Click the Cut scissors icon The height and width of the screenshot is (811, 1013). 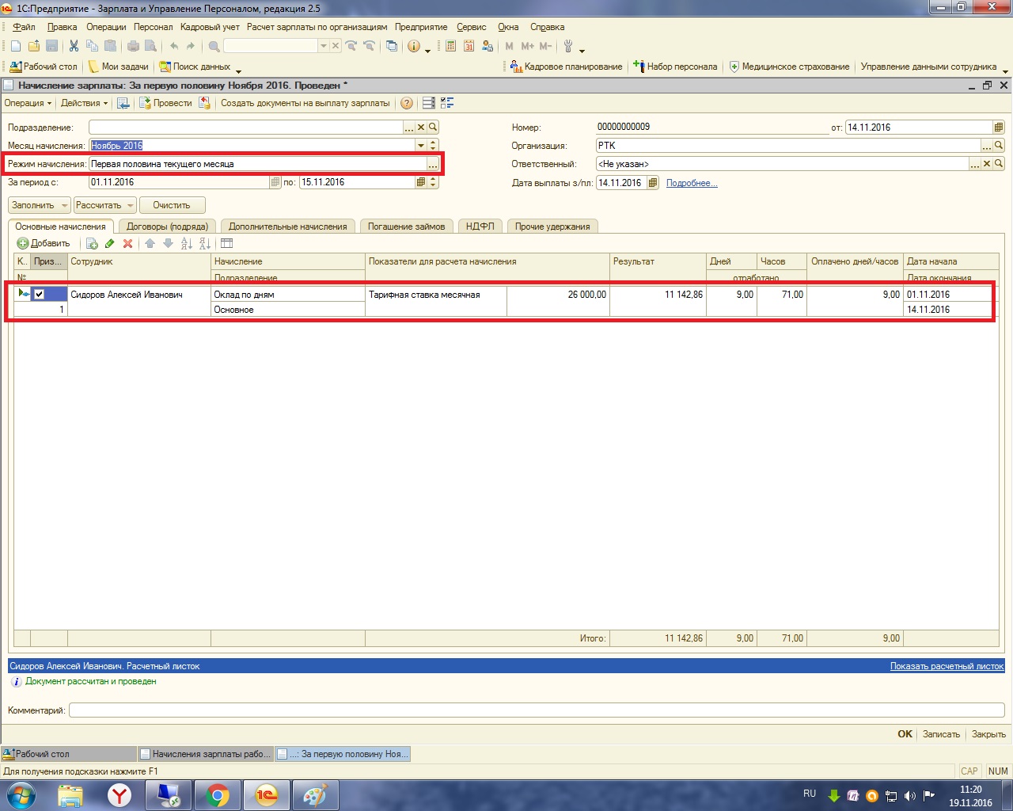[74, 46]
